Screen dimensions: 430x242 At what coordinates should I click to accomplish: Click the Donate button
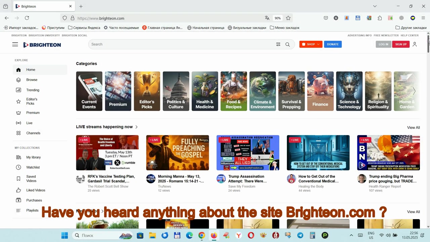[333, 44]
